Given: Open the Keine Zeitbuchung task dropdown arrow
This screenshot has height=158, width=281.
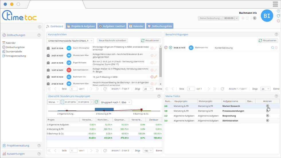Looking at the screenshot, I should tap(237, 18).
